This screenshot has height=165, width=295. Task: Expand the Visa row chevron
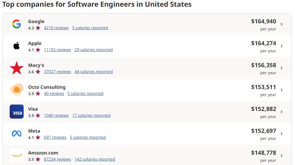pyautogui.click(x=282, y=112)
